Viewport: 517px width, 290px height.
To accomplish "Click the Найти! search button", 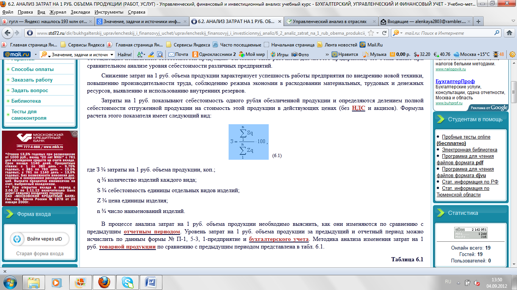I will coord(125,54).
